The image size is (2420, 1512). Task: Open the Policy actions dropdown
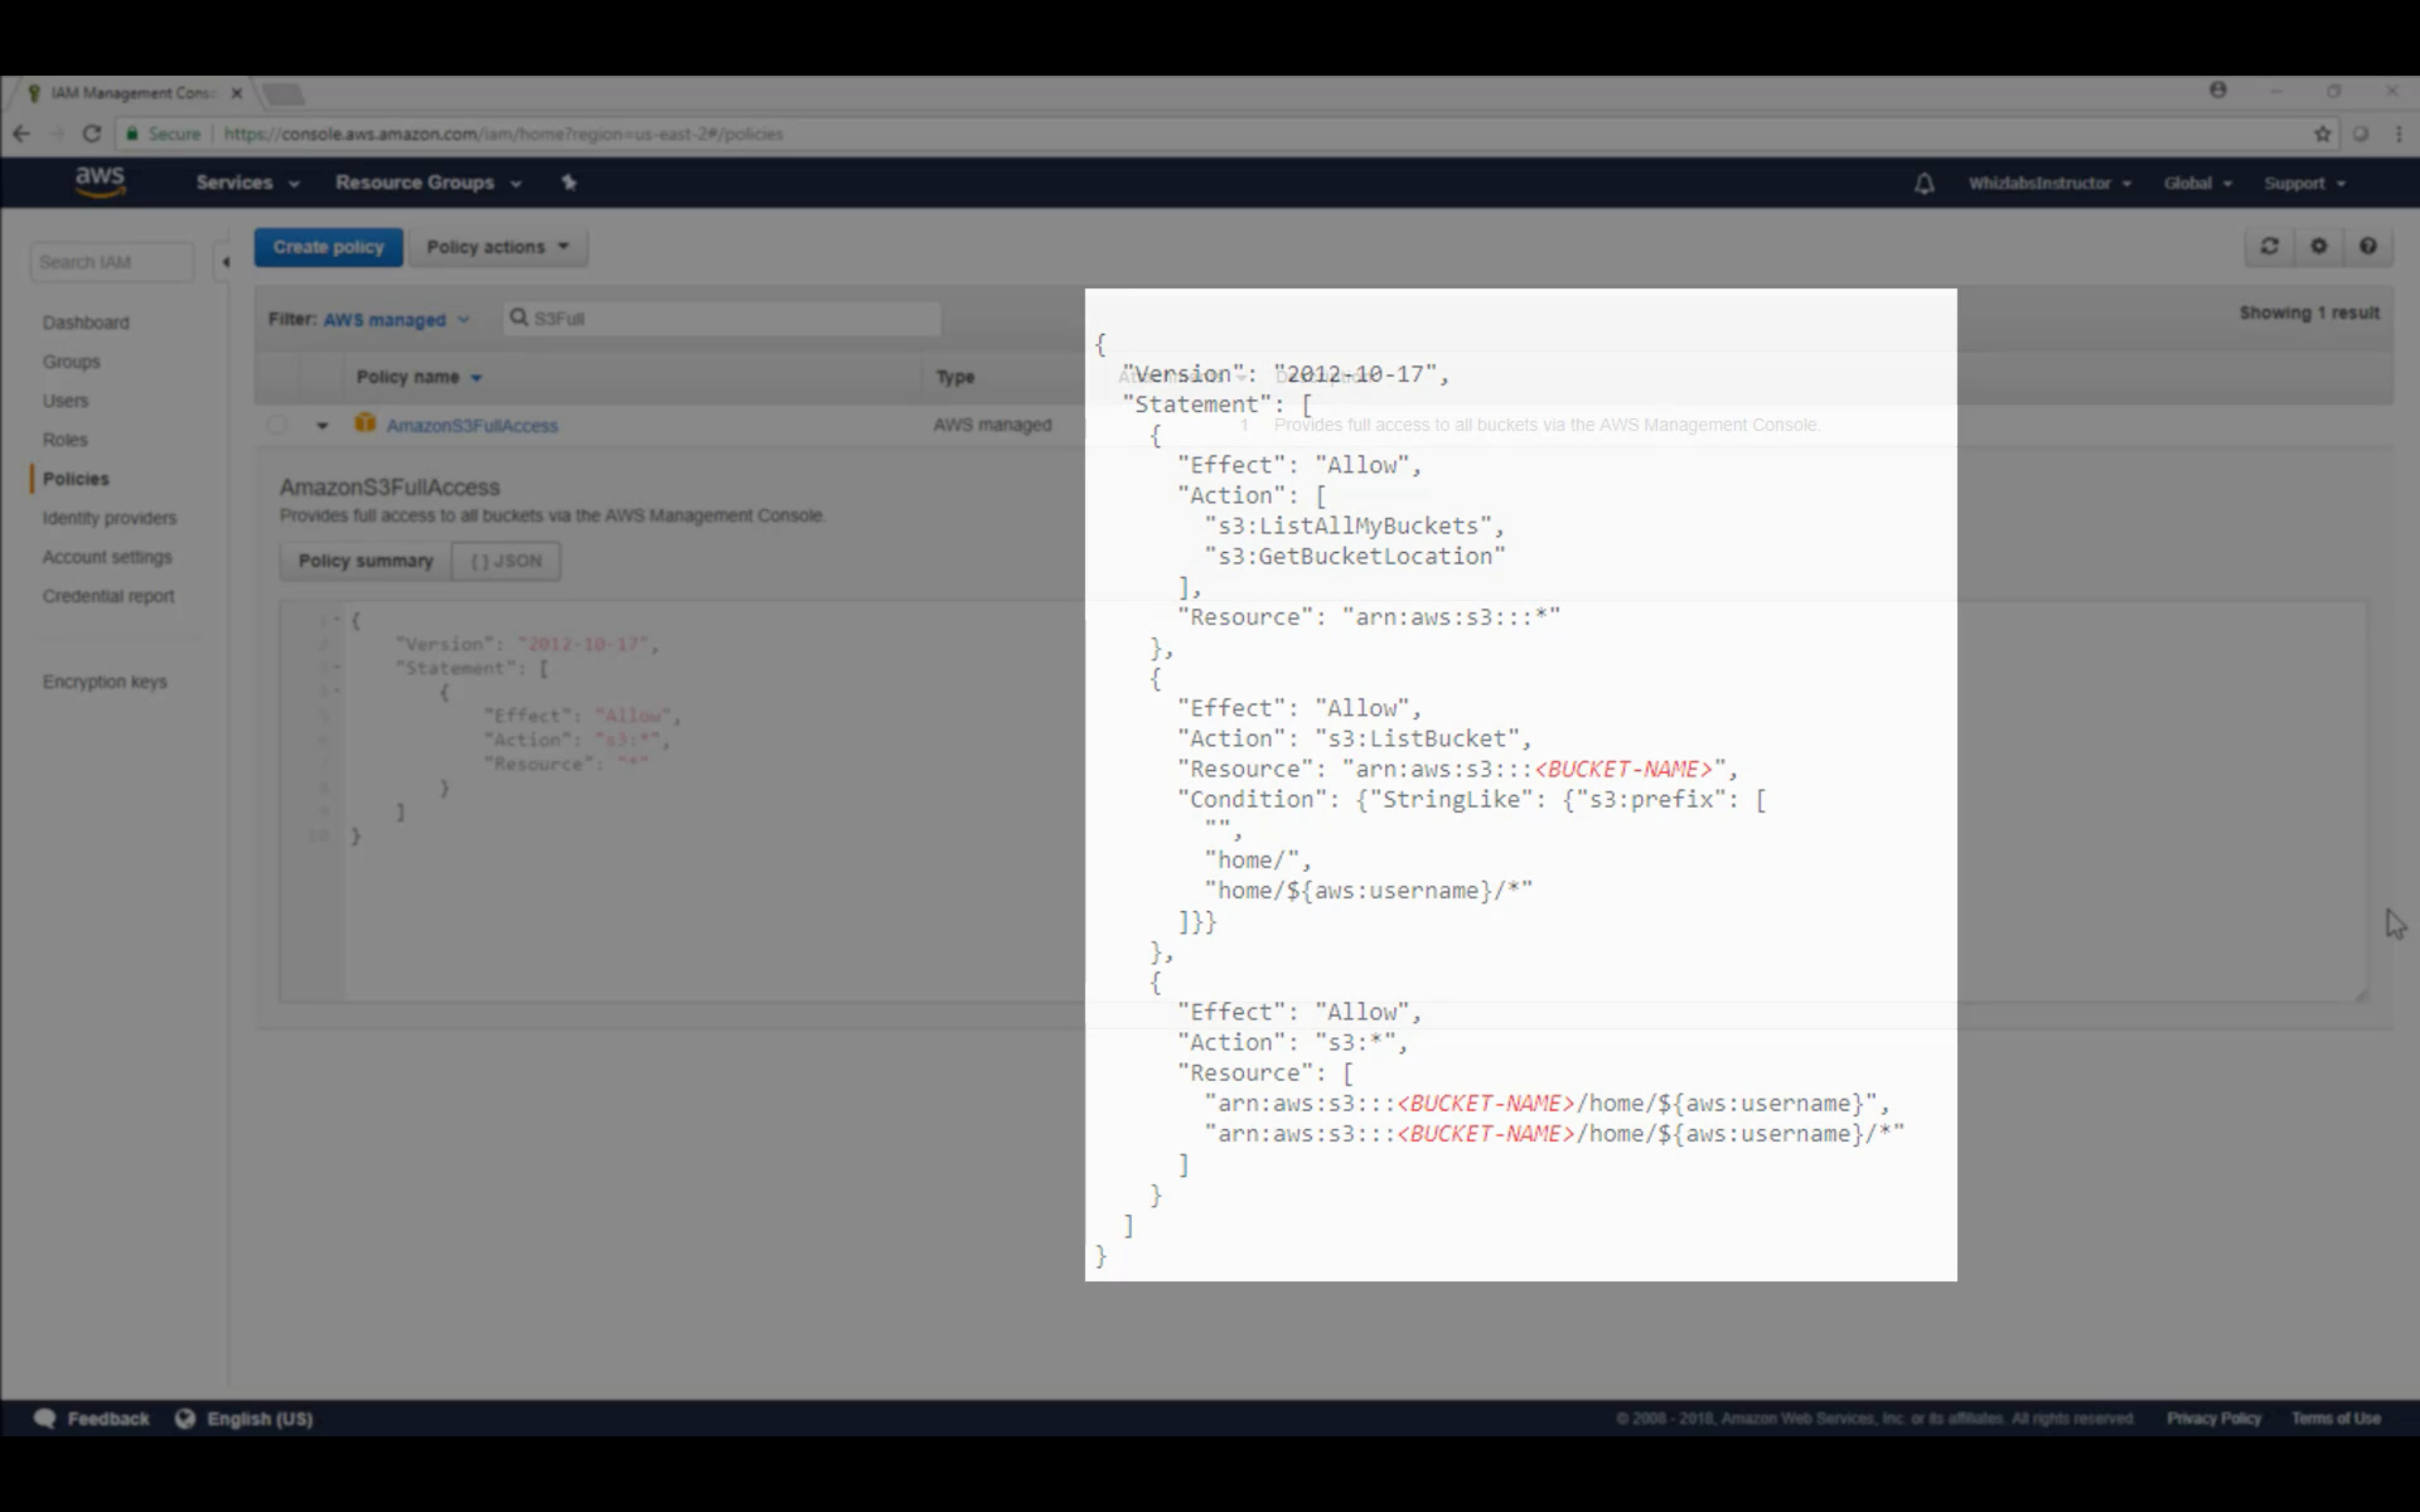coord(497,247)
